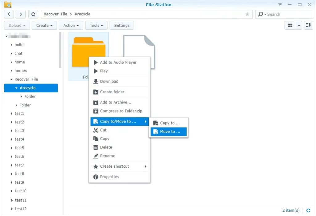Viewport: 316px width, 216px height.
Task: Open the Create dropdown menu
Action: coord(44,26)
